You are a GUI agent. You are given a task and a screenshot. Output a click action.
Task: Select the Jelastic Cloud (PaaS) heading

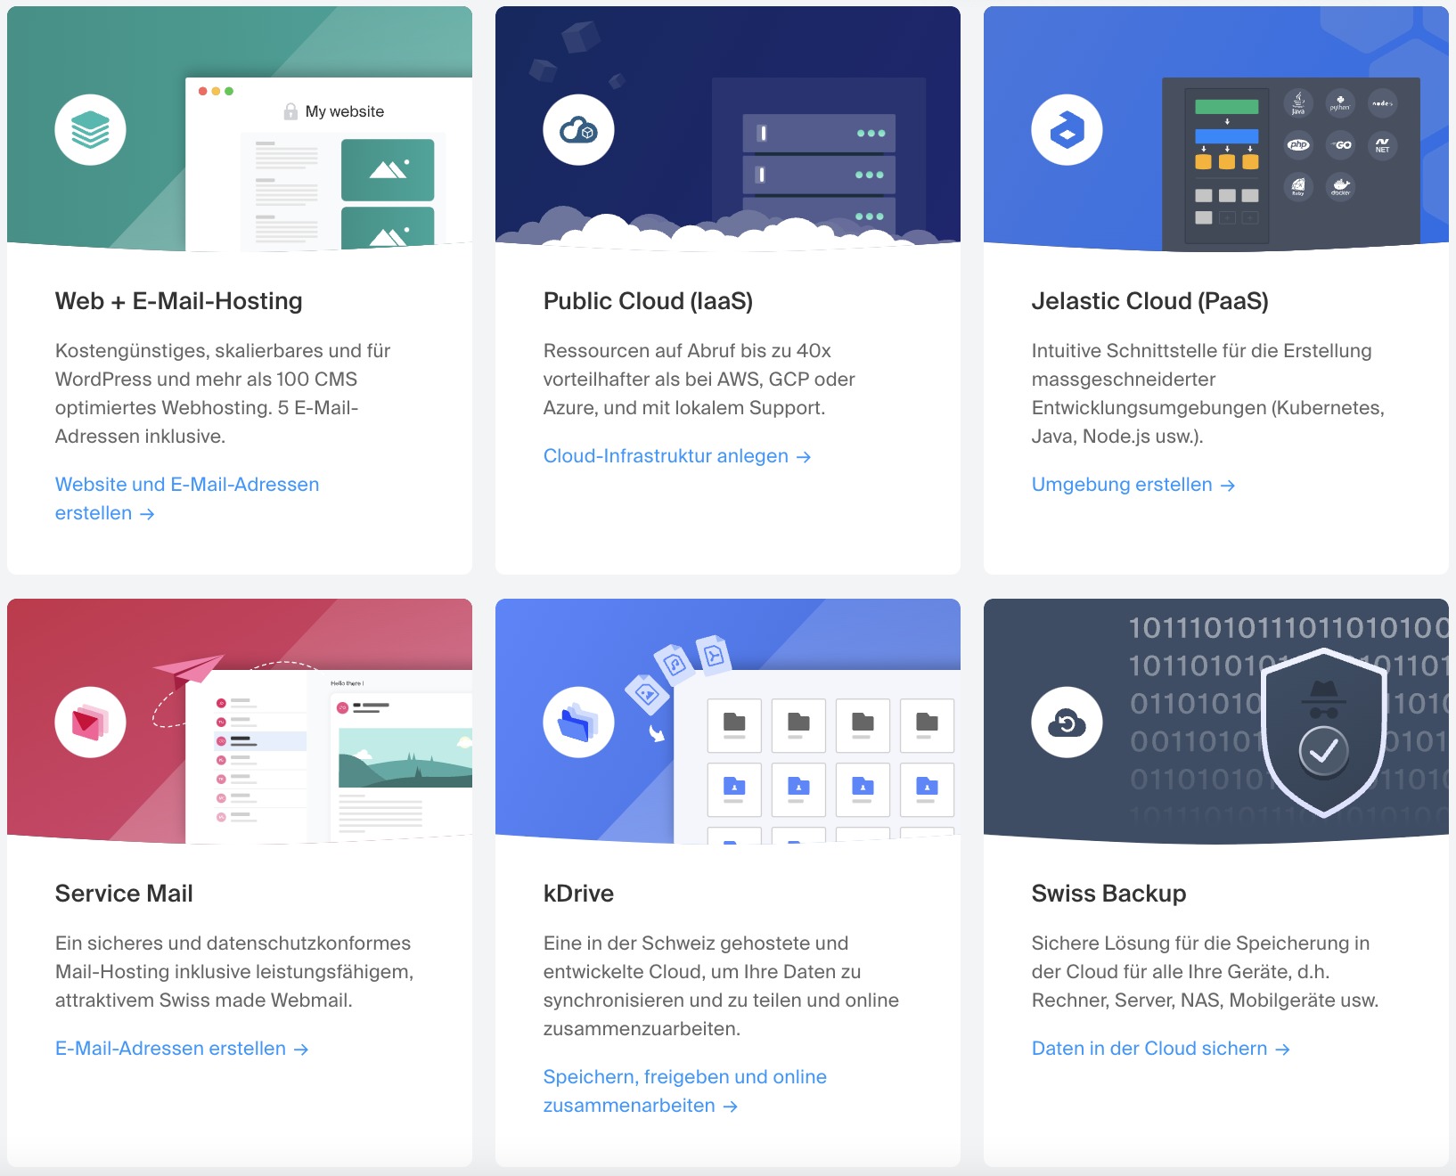click(x=1150, y=301)
